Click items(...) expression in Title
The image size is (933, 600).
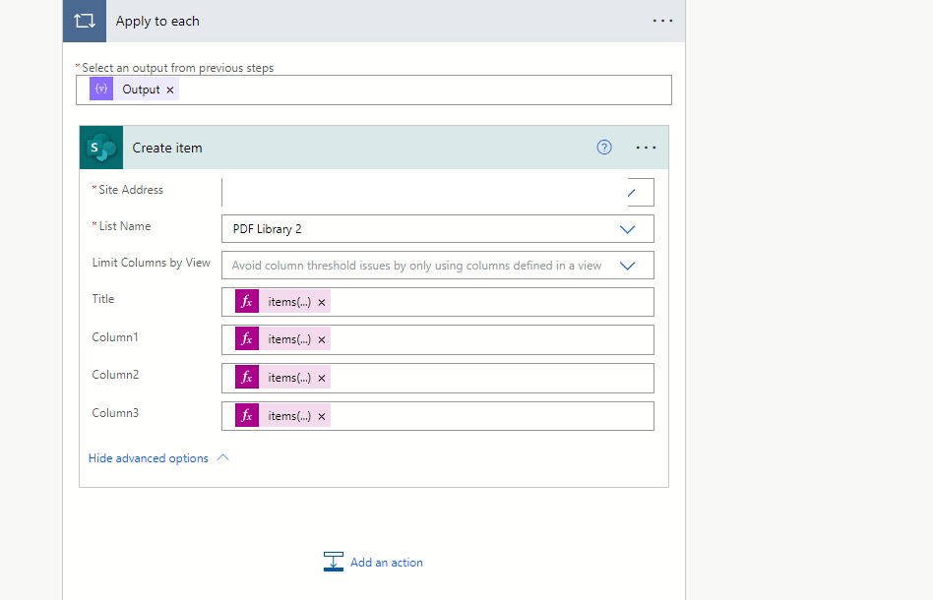pos(289,302)
